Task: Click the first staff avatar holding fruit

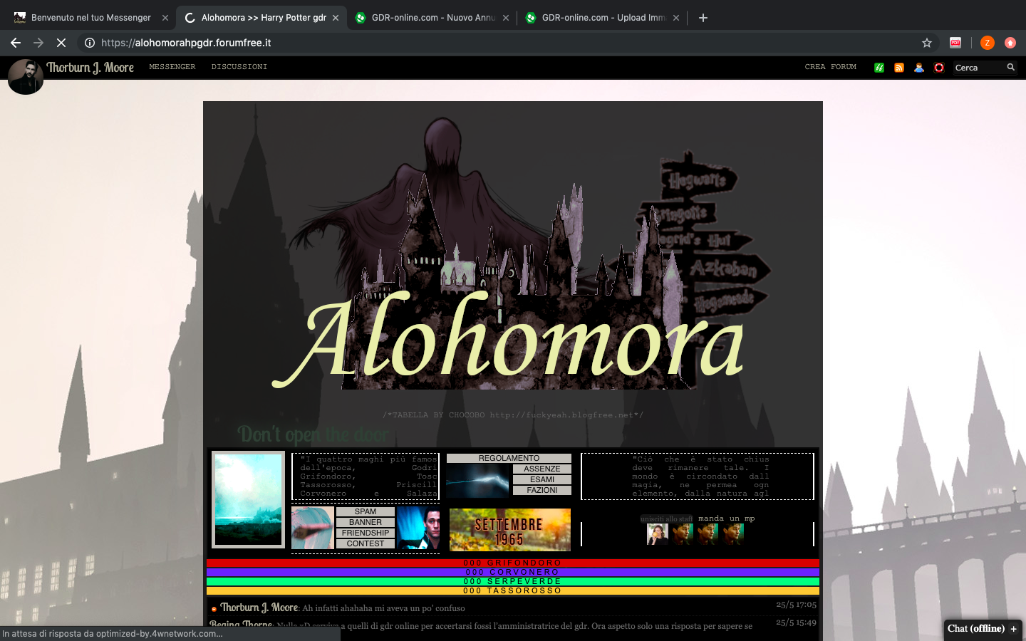Action: point(657,534)
